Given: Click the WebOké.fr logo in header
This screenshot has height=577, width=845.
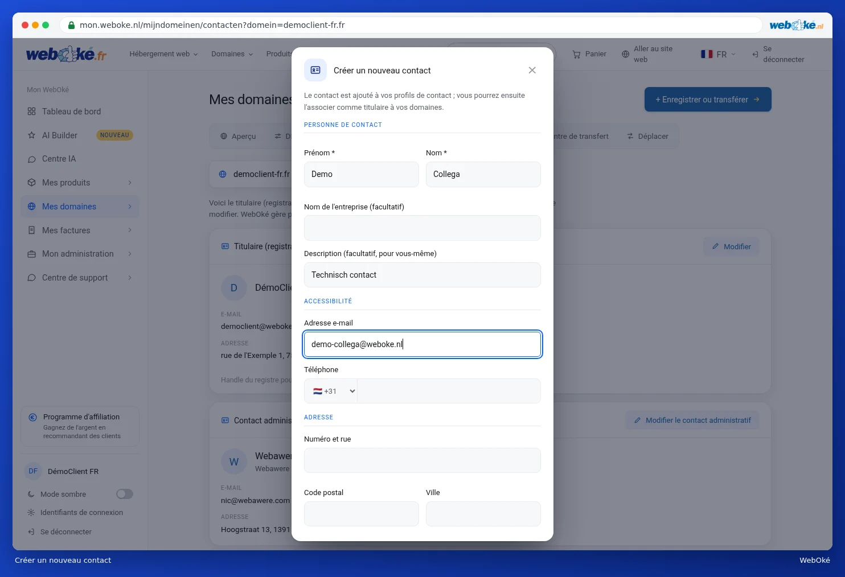Looking at the screenshot, I should [66, 54].
